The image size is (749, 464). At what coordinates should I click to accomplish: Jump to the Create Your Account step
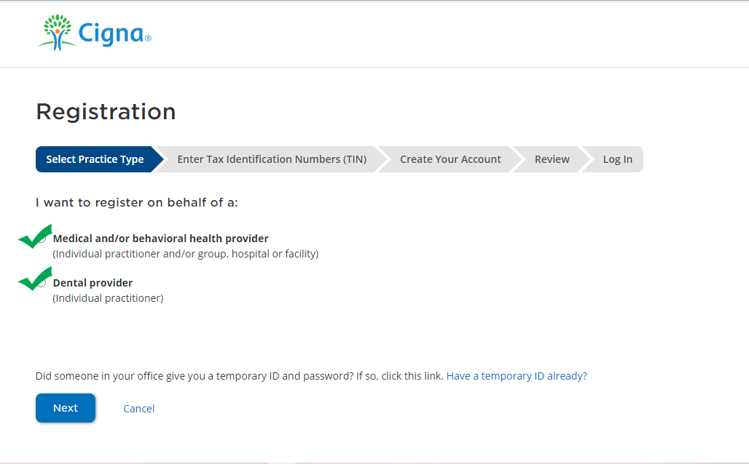450,159
